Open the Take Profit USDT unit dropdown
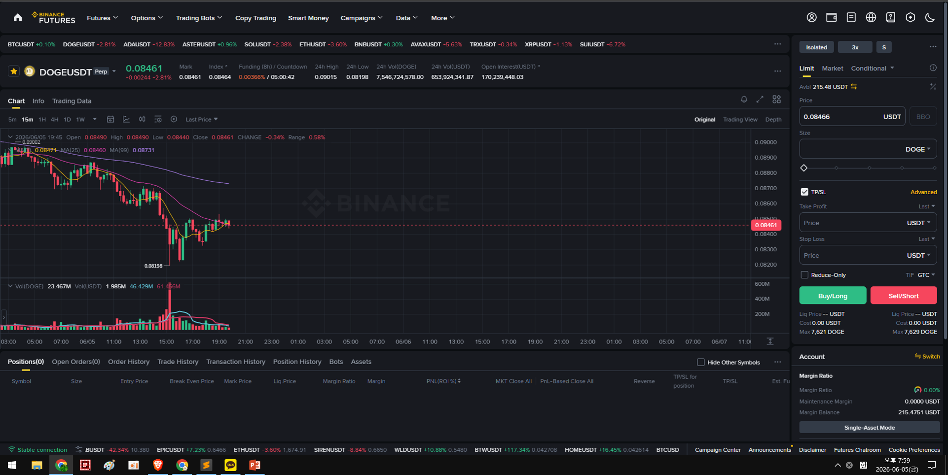This screenshot has width=948, height=475. [x=918, y=223]
